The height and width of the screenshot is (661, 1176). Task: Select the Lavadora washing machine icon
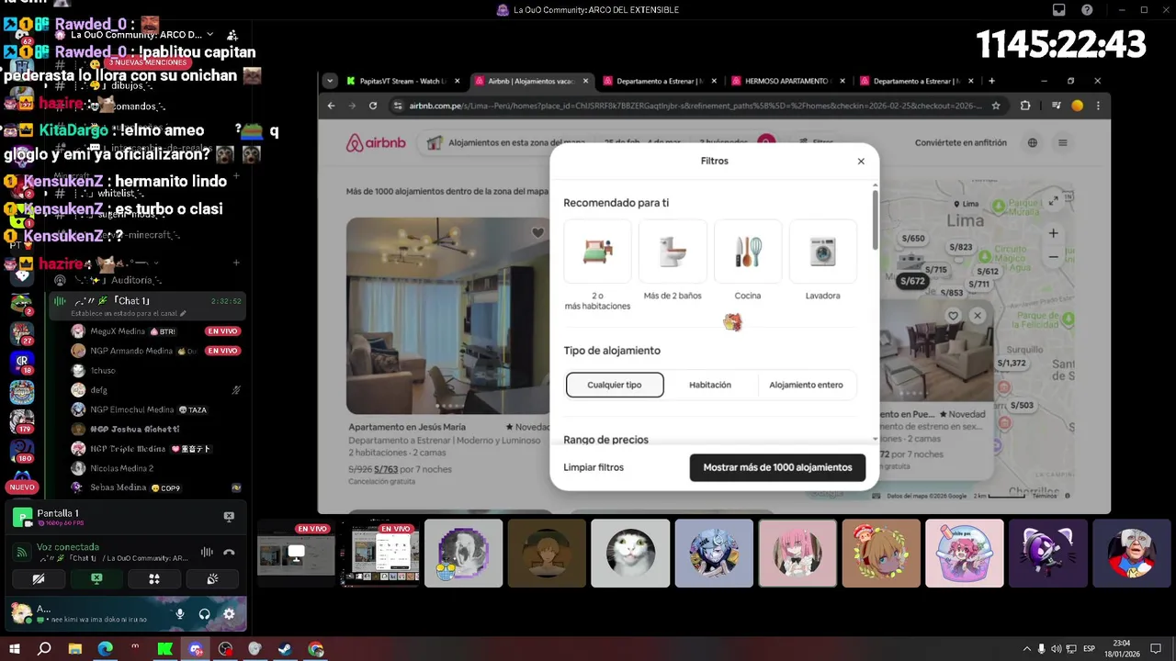(823, 252)
